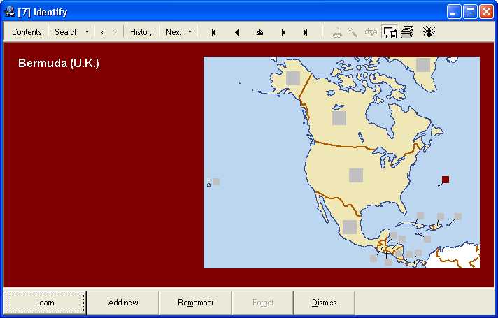
Task: Go to next item arrow
Action: pos(283,32)
